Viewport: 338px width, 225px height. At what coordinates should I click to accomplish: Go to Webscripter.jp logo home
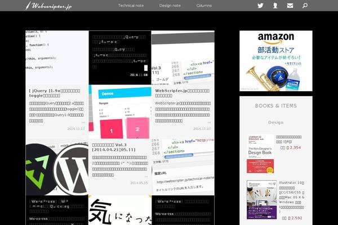click(48, 6)
